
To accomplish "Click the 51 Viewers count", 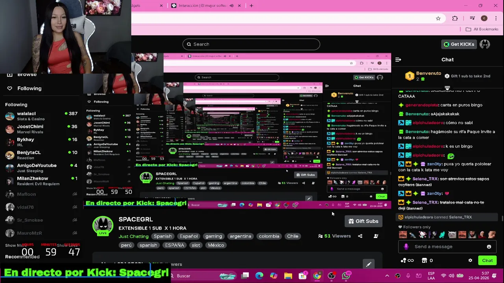I will 334,236.
